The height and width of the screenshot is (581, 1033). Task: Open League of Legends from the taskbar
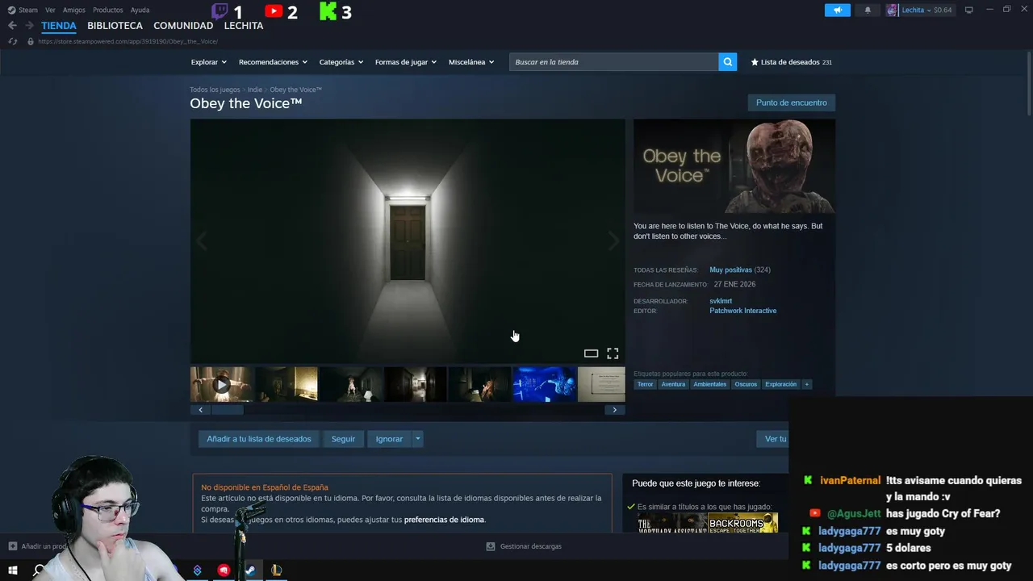click(x=276, y=571)
